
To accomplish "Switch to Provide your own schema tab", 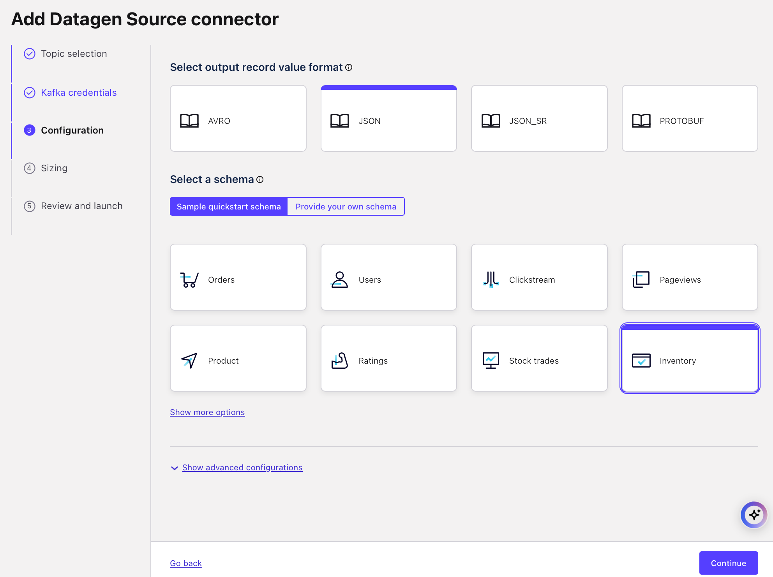I will click(x=346, y=207).
